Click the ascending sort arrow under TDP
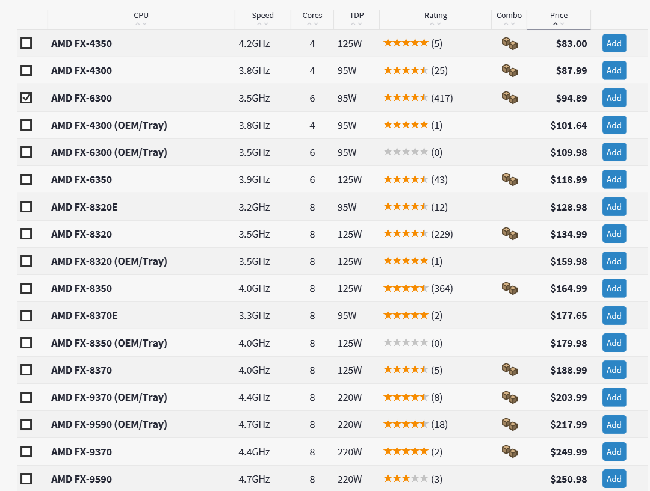 pyautogui.click(x=353, y=24)
